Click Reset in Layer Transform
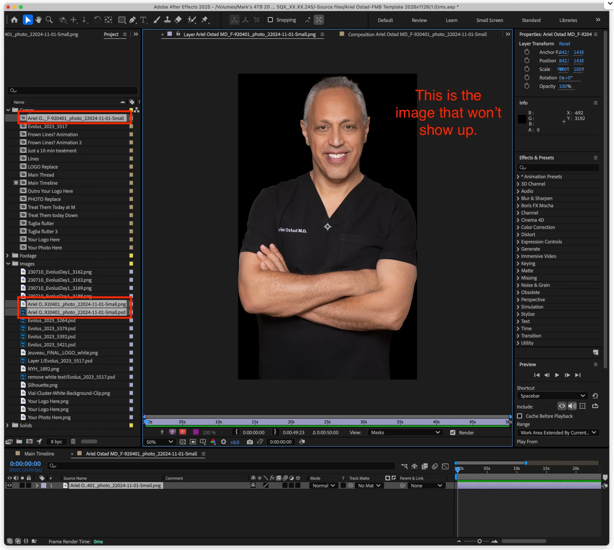Image resolution: width=614 pixels, height=550 pixels. 564,43
